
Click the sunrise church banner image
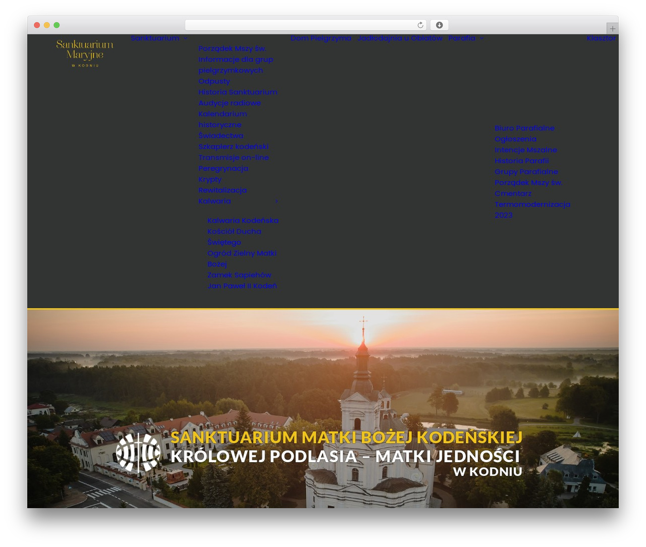click(323, 409)
